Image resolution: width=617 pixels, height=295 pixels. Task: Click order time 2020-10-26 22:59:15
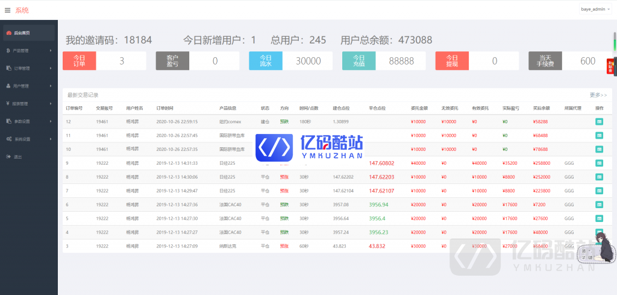pos(177,122)
